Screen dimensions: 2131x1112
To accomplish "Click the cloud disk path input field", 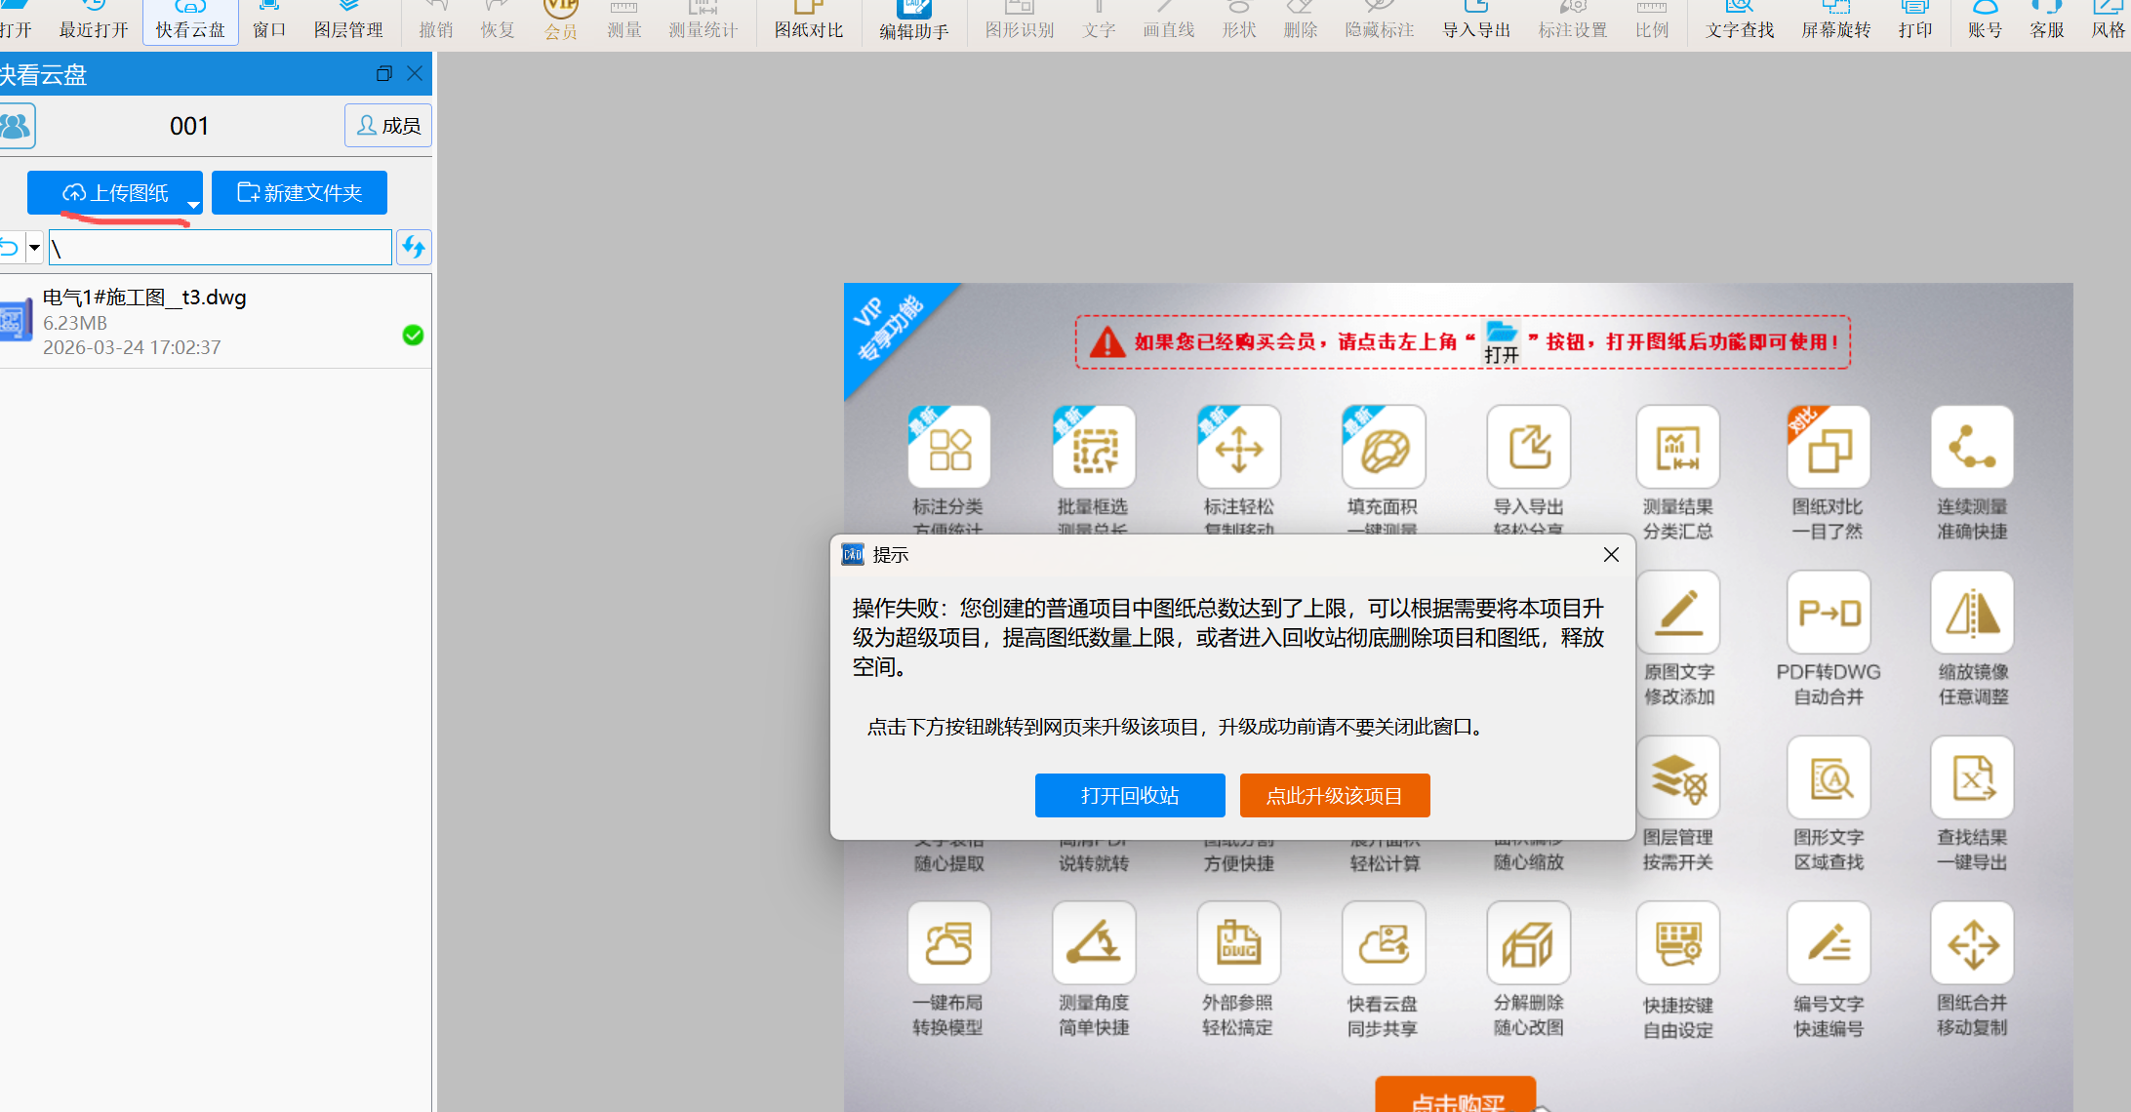I will tap(221, 248).
